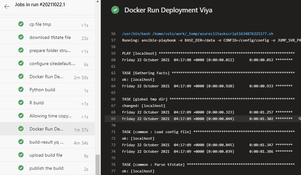
Task: Click the /usr/bin/bash script path on line 56
Action: 198,34
